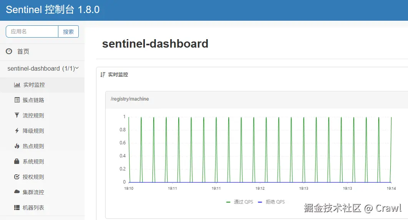Click the grid icon beside 机器列表

[x=17, y=208]
